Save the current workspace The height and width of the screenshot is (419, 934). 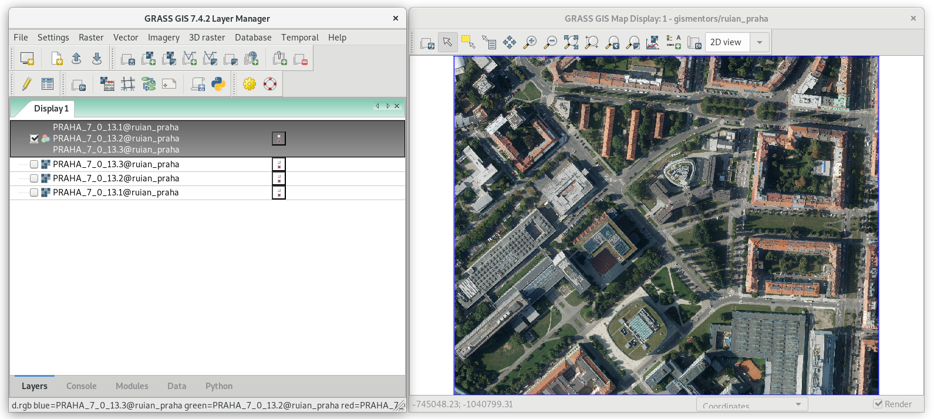pyautogui.click(x=97, y=59)
